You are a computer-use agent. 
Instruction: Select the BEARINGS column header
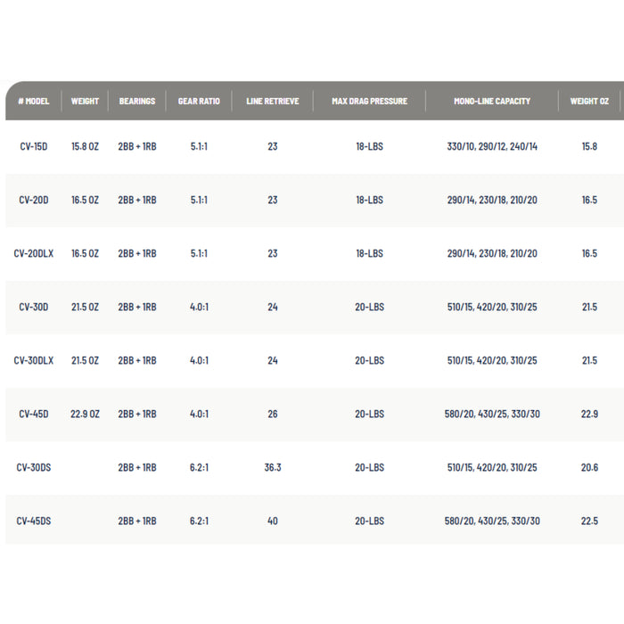pos(137,101)
